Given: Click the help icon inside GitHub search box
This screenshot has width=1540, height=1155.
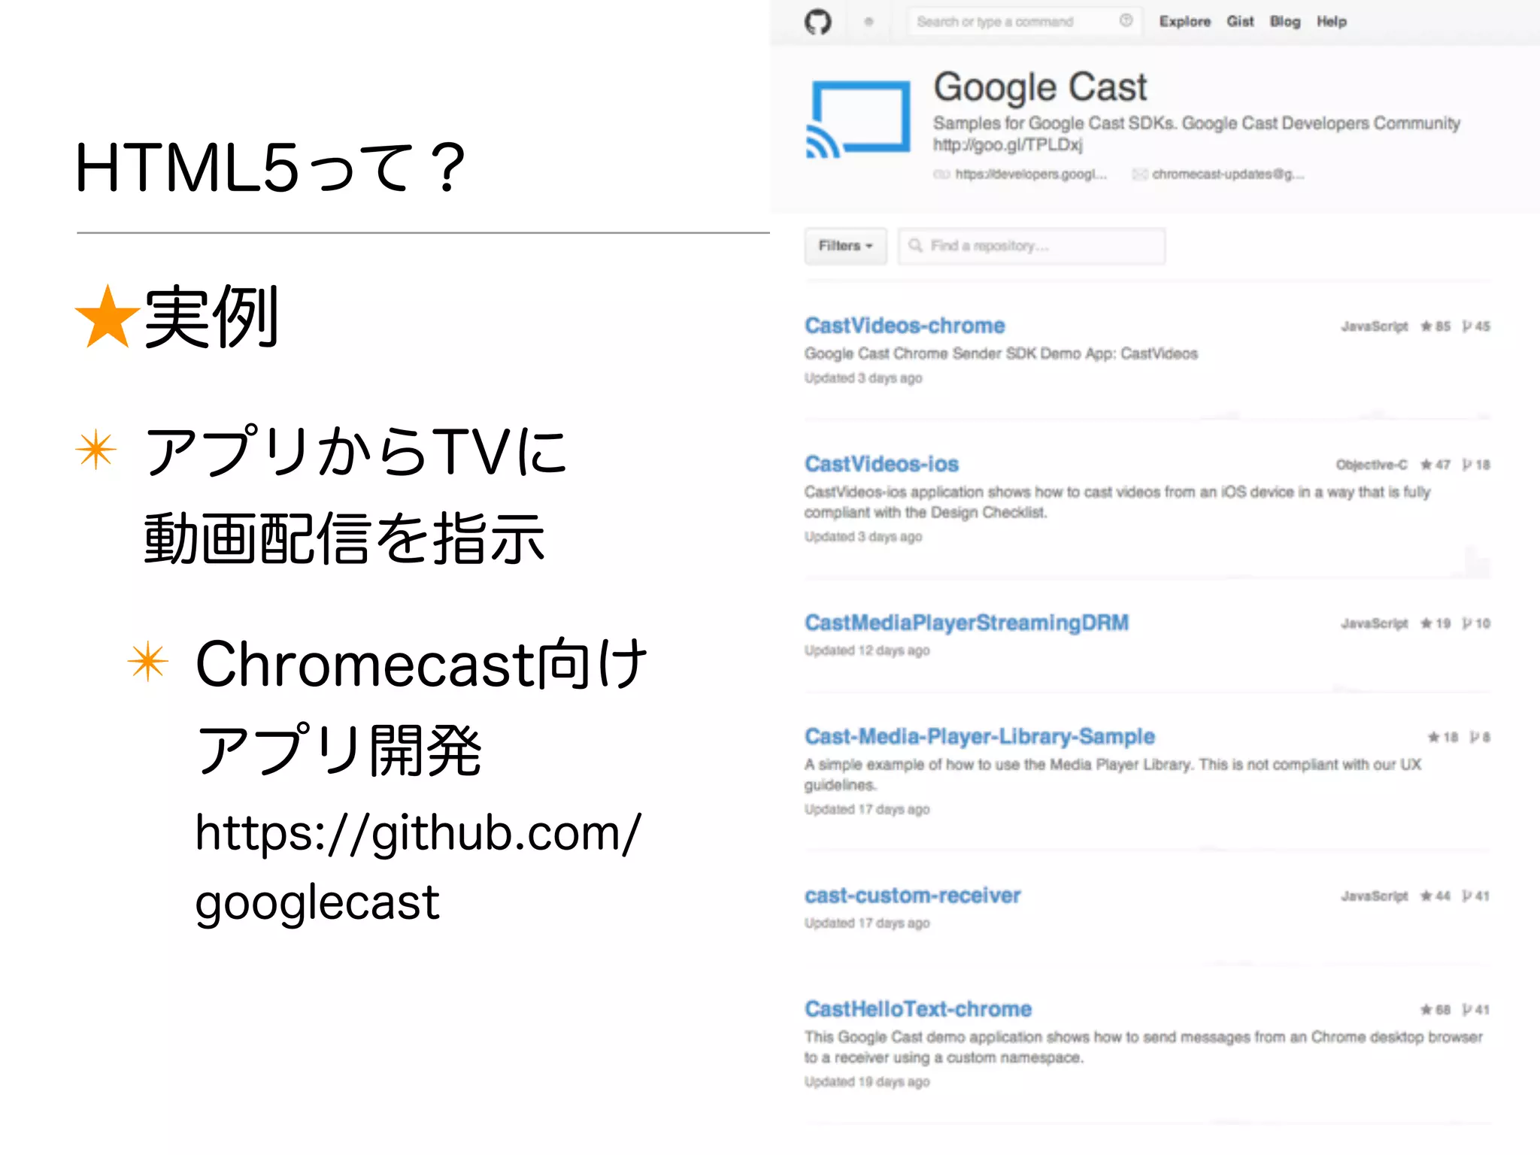Looking at the screenshot, I should pos(1126,21).
